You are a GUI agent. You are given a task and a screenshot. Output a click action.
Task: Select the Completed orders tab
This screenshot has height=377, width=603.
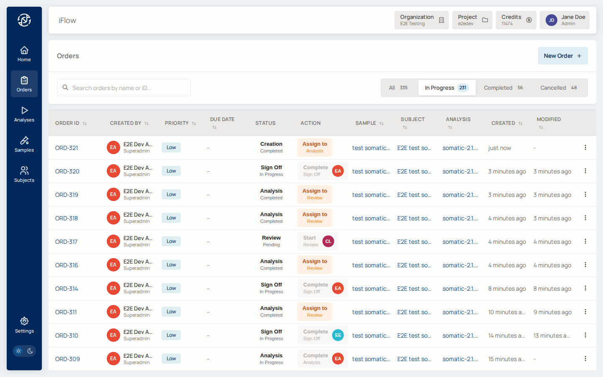tap(503, 88)
